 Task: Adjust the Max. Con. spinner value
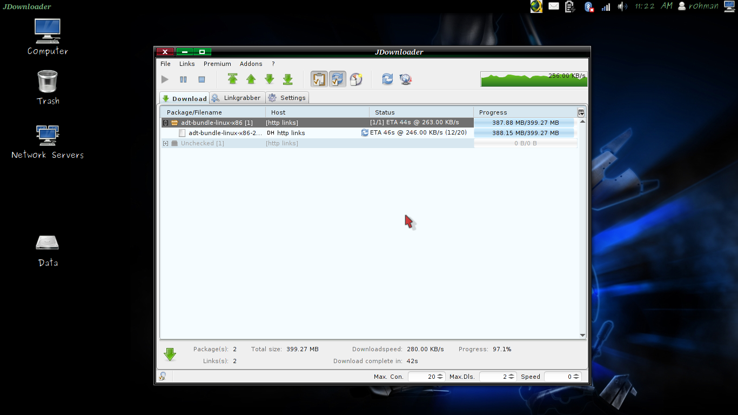click(x=427, y=377)
